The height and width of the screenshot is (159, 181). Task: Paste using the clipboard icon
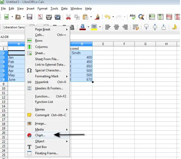coord(85,17)
